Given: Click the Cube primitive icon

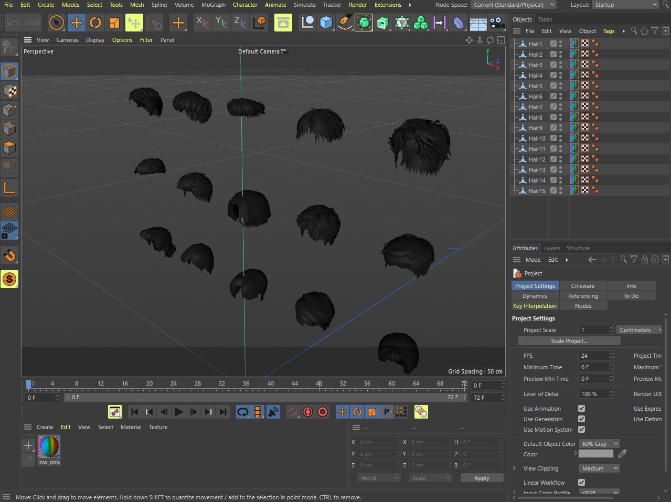Looking at the screenshot, I should (x=326, y=23).
